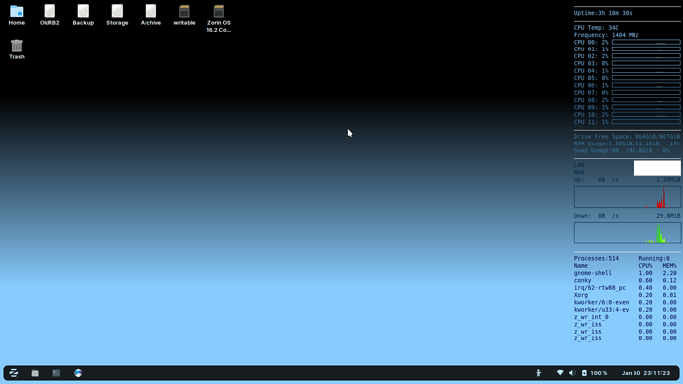This screenshot has height=384, width=683.
Task: Open the Zorin start menu
Action: pos(14,373)
